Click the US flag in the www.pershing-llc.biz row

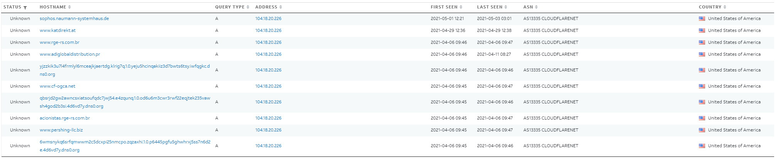click(x=702, y=130)
